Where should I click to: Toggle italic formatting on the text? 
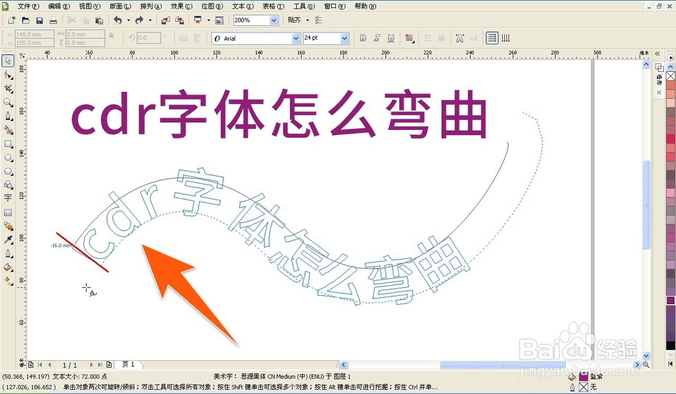pyautogui.click(x=377, y=38)
